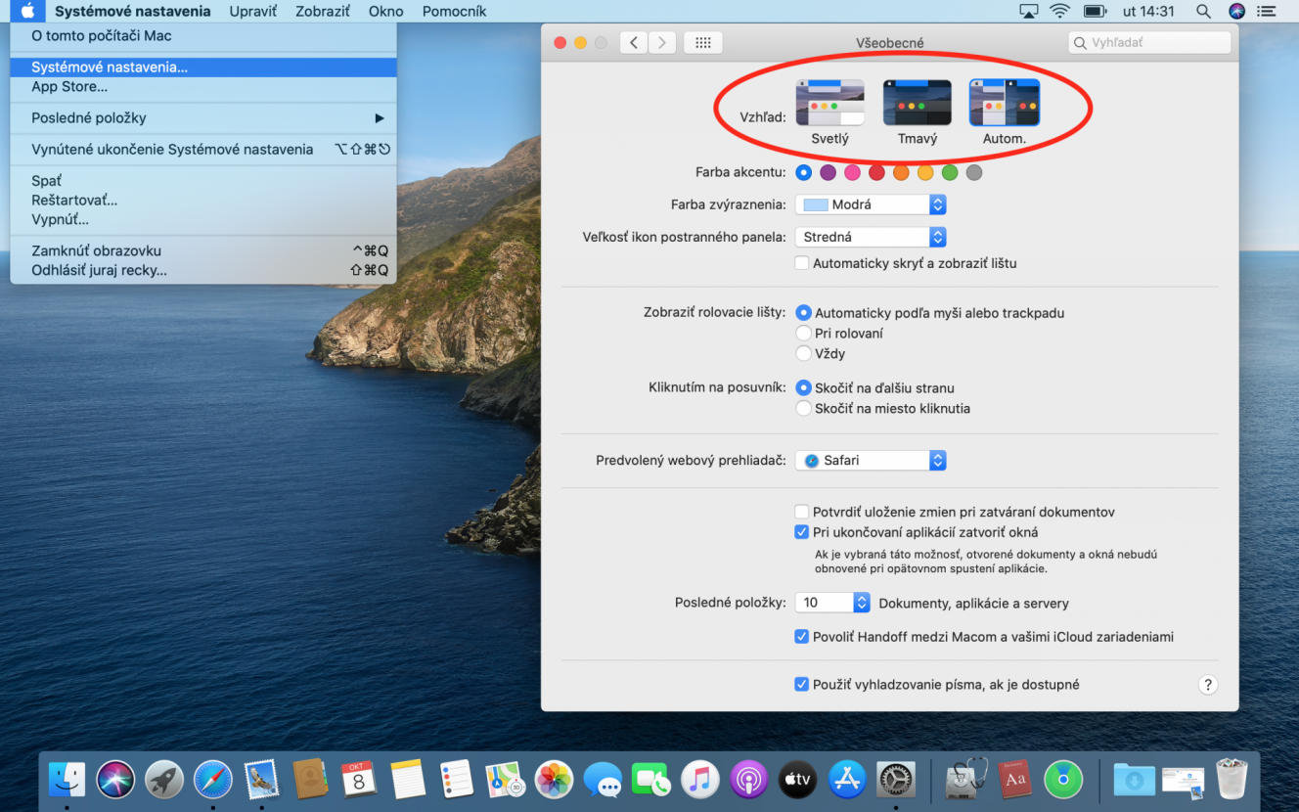
Task: Open Contacts book icon in Dock
Action: (x=310, y=780)
